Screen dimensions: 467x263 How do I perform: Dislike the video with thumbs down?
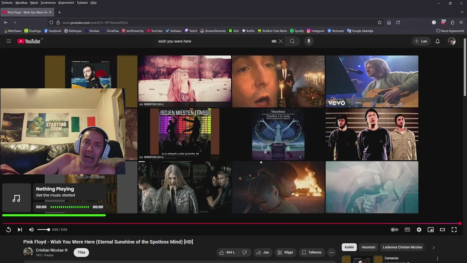click(244, 252)
